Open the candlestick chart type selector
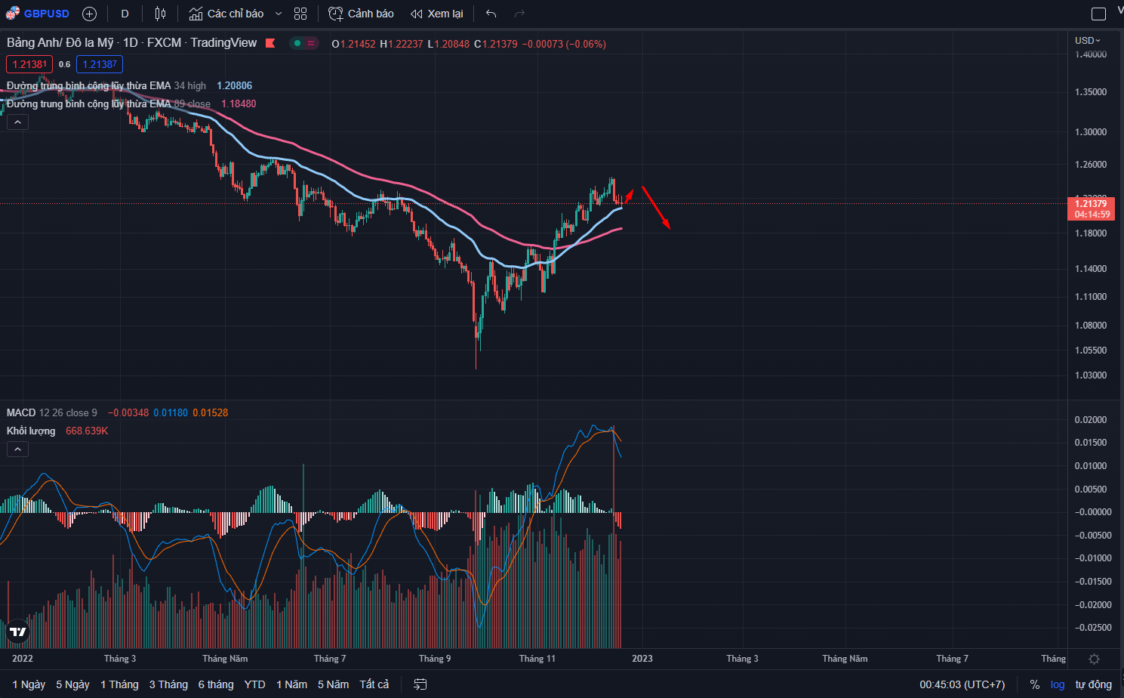Screen dimensions: 1124x698 coord(160,14)
